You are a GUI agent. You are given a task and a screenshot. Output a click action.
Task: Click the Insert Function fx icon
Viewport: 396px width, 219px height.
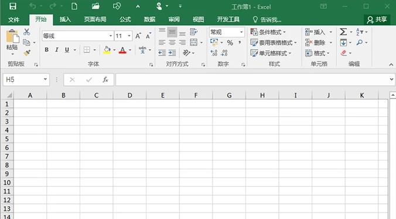point(105,80)
